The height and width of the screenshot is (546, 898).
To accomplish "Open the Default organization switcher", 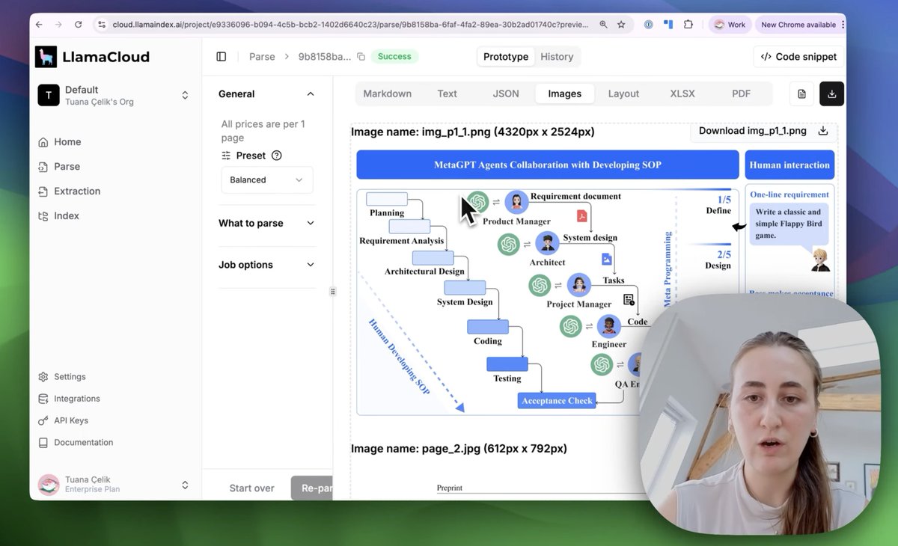I will pos(114,95).
